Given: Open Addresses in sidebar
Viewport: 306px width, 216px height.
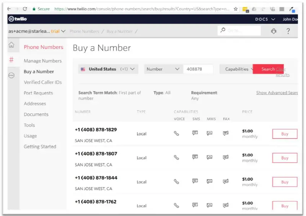Looking at the screenshot, I should tap(35, 104).
